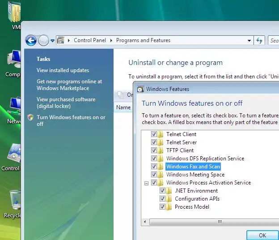Click the Configuration APIs folder icon

[x=169, y=199]
